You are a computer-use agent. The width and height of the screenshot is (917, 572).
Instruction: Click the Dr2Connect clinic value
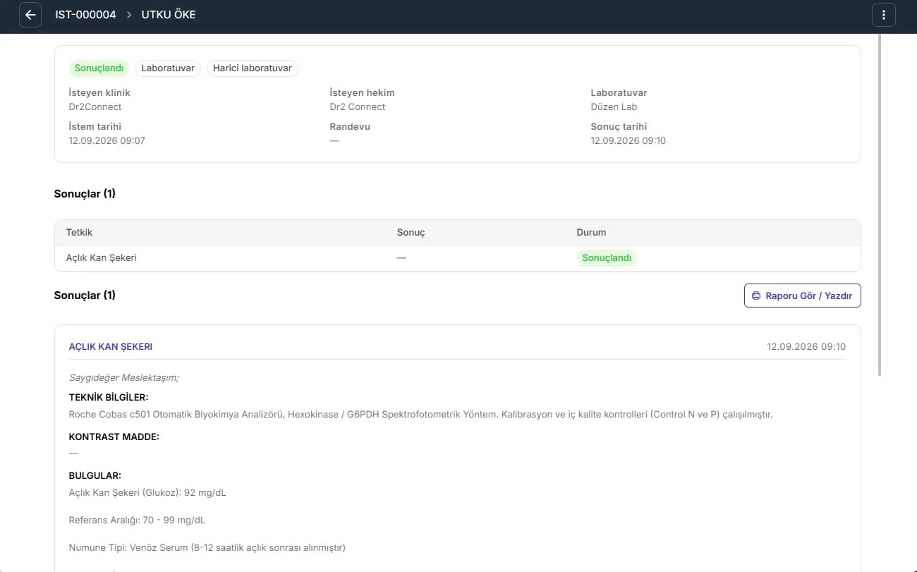pyautogui.click(x=95, y=107)
